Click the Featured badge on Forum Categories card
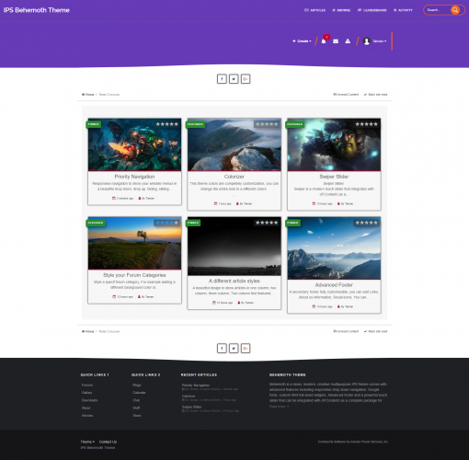 click(96, 223)
